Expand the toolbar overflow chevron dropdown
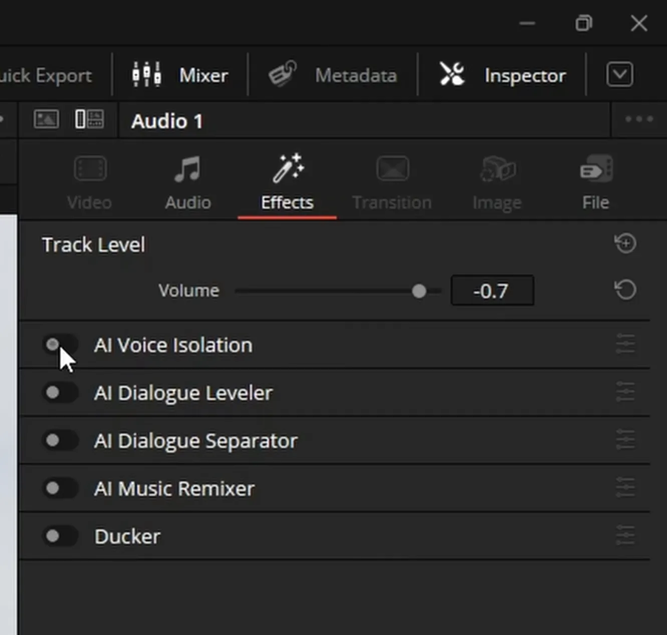This screenshot has height=635, width=667. 620,75
